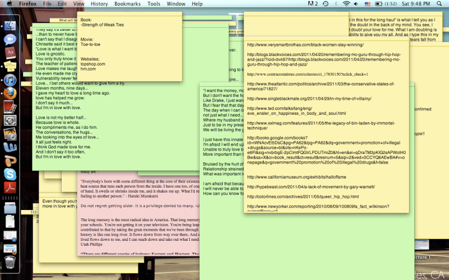Click the ted.com talks URL in the note
The image size is (449, 280).
point(296,111)
